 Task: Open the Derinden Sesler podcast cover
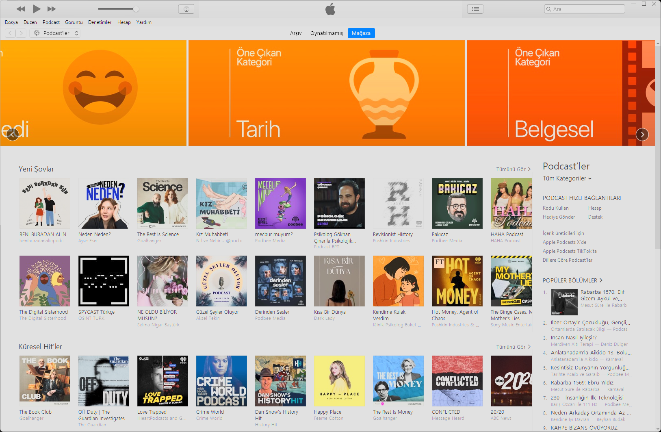[280, 281]
